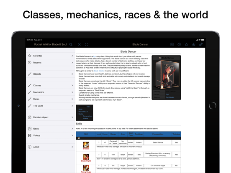Close the Blade Dancer article with X
This screenshot has width=231, height=173.
80,44
